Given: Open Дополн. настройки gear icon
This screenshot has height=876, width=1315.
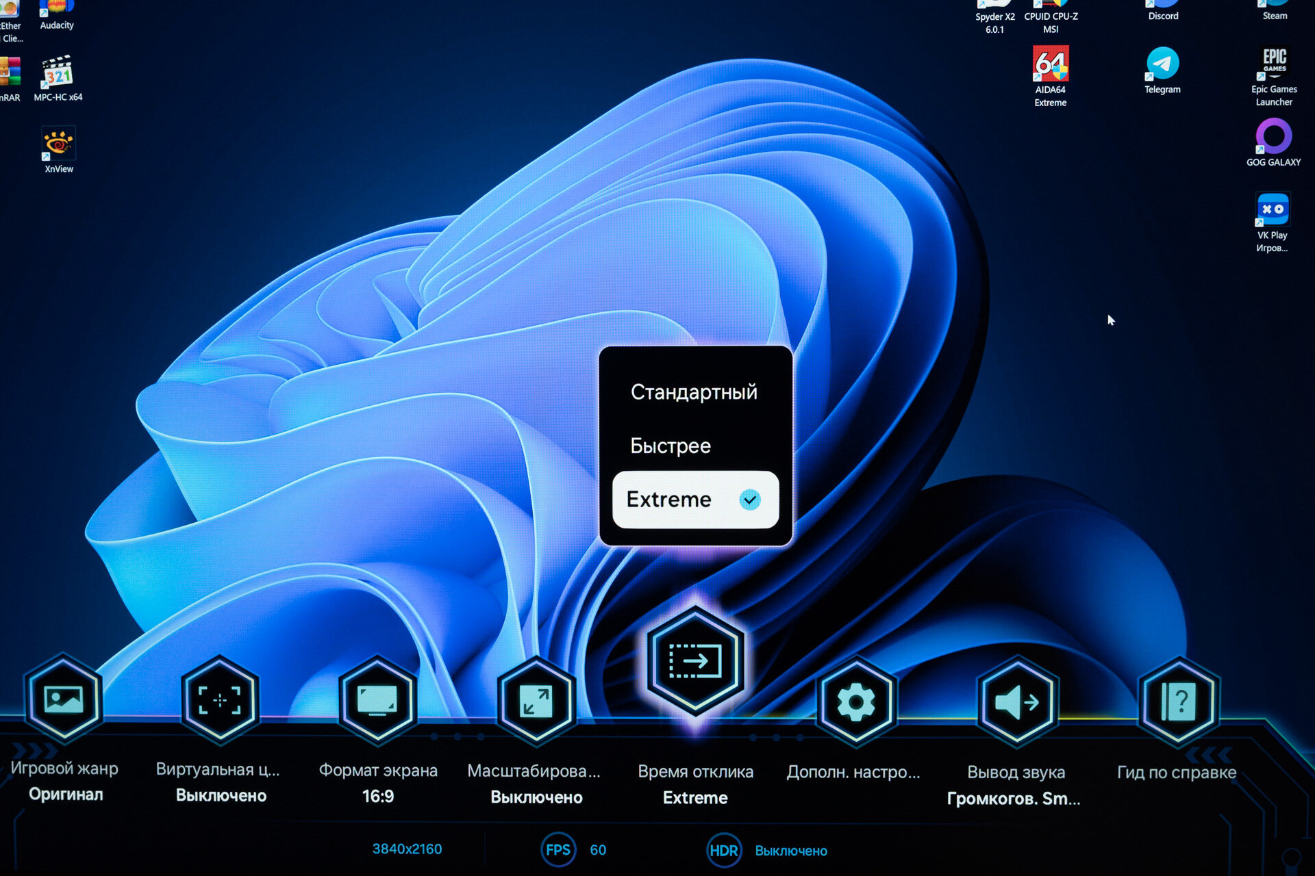Looking at the screenshot, I should pyautogui.click(x=855, y=702).
